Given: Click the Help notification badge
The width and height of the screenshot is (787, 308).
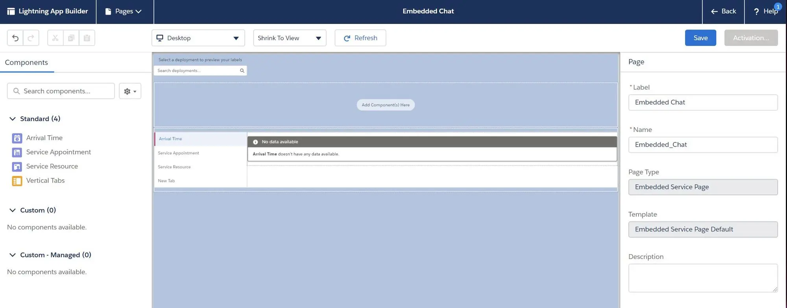Looking at the screenshot, I should tap(778, 6).
